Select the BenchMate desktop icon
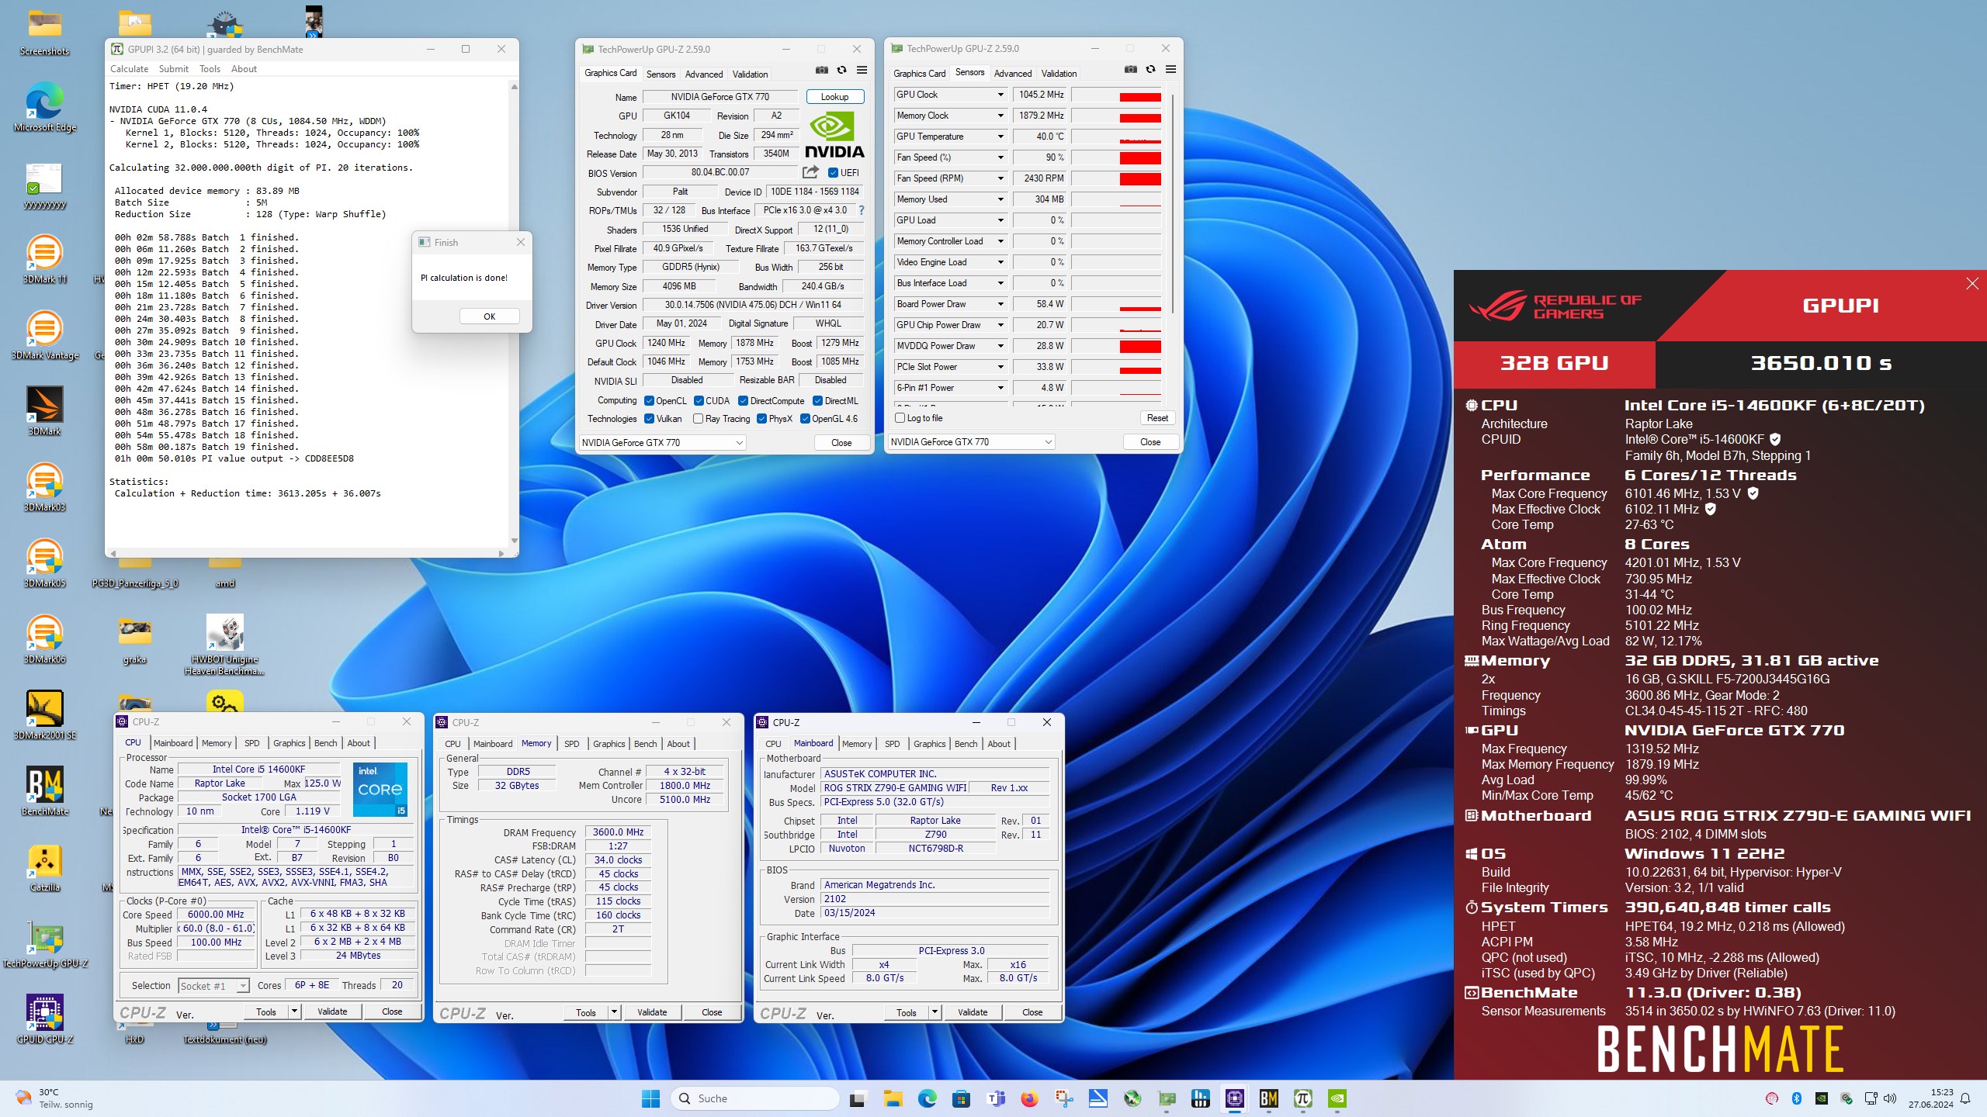1987x1117 pixels. pyautogui.click(x=45, y=791)
